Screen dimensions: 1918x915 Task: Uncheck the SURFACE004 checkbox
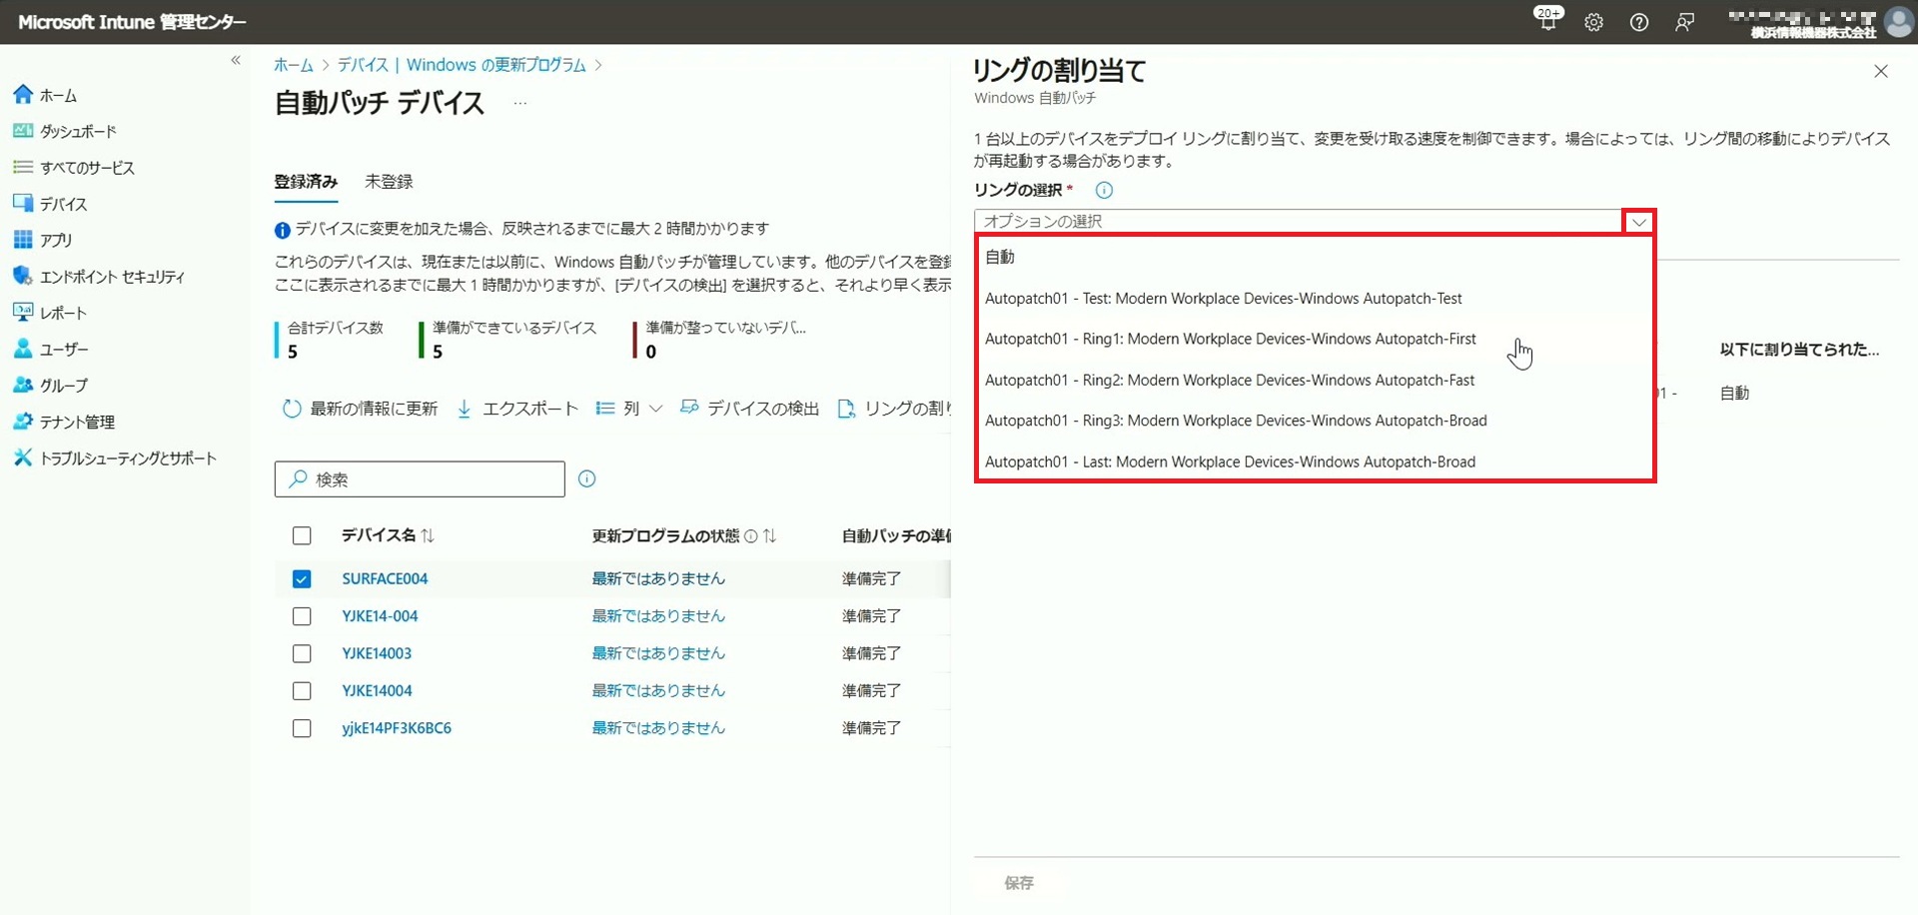(x=302, y=578)
